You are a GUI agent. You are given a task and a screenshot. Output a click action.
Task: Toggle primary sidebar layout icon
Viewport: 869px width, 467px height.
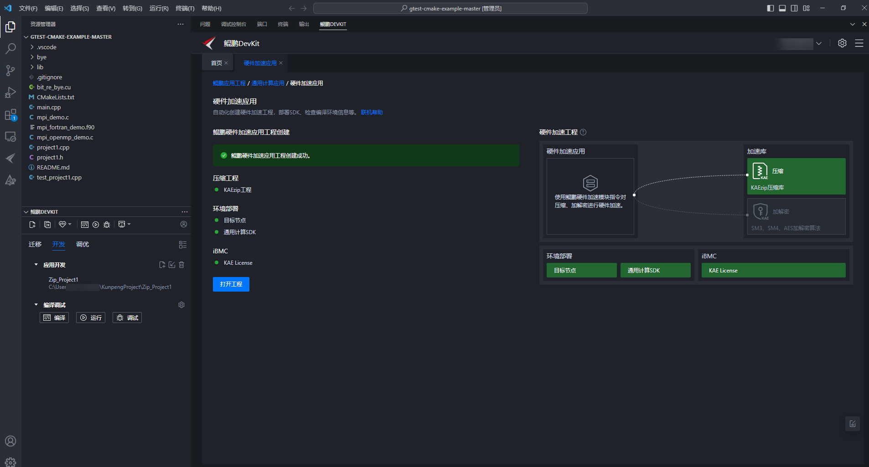point(771,8)
